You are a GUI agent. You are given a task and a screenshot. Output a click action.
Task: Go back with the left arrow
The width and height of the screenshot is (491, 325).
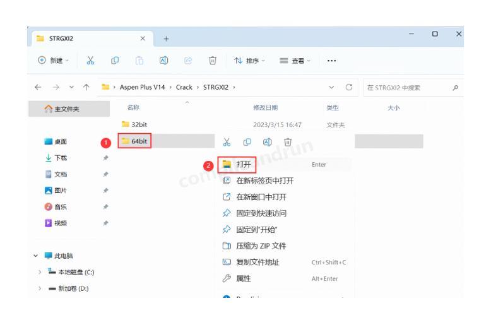(38, 87)
